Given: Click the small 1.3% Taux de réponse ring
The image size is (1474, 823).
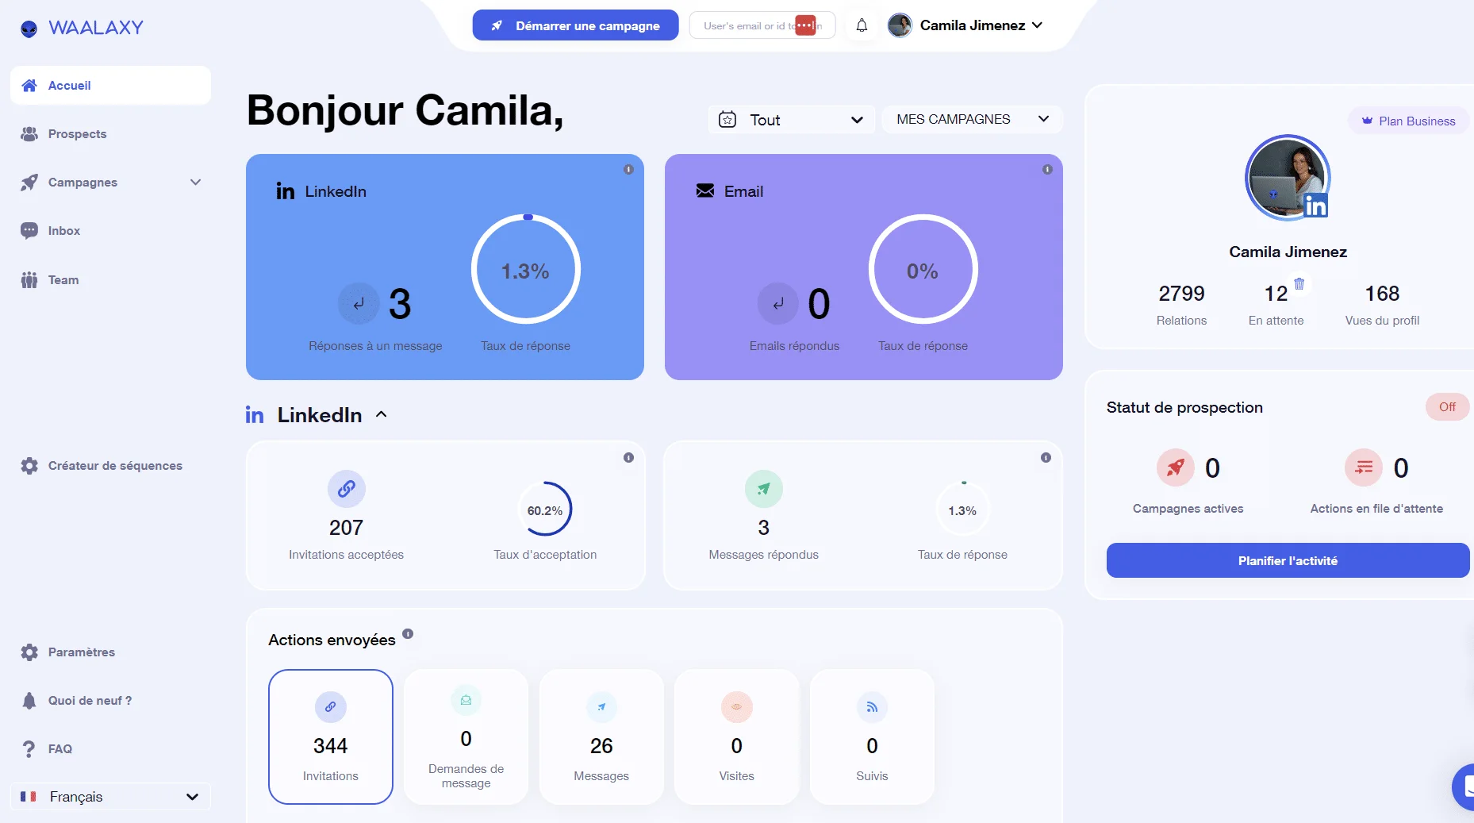Looking at the screenshot, I should (962, 510).
